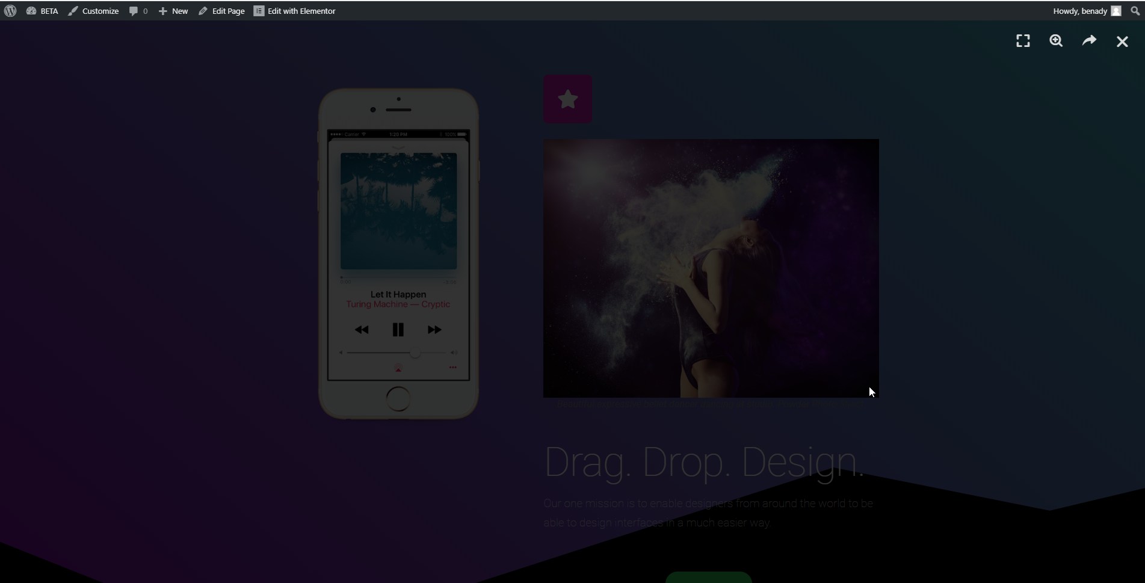Click Edit Page in admin bar

click(x=221, y=11)
